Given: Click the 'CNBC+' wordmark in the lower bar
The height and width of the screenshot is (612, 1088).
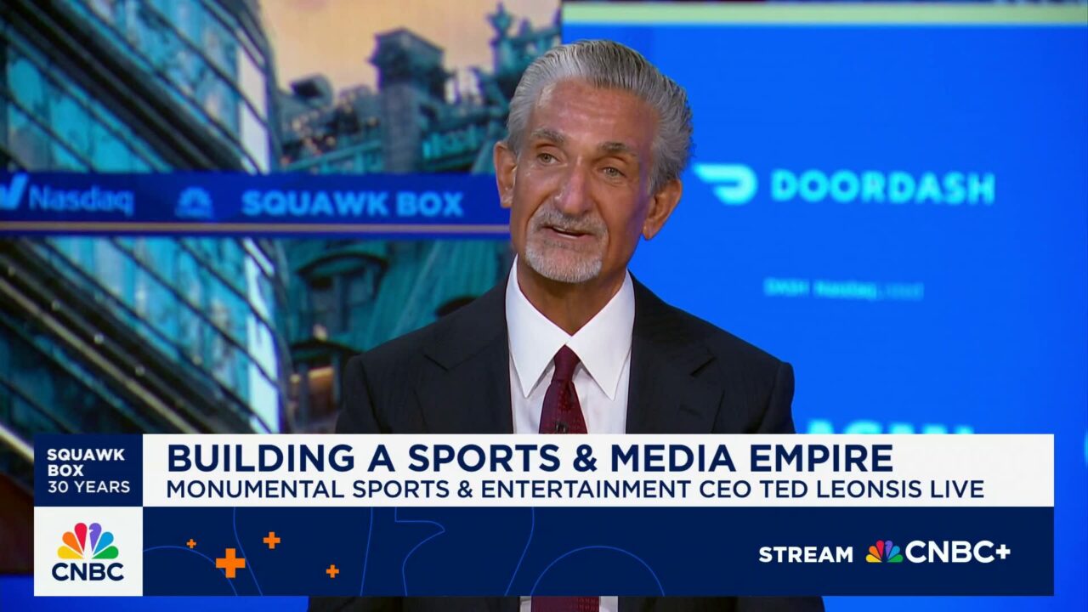Looking at the screenshot, I should coord(958,552).
